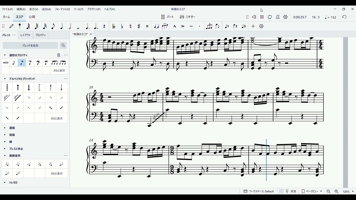Show more アルペジオとグリッサンド items
Viewport: 356px width, 200px height.
click(x=57, y=118)
